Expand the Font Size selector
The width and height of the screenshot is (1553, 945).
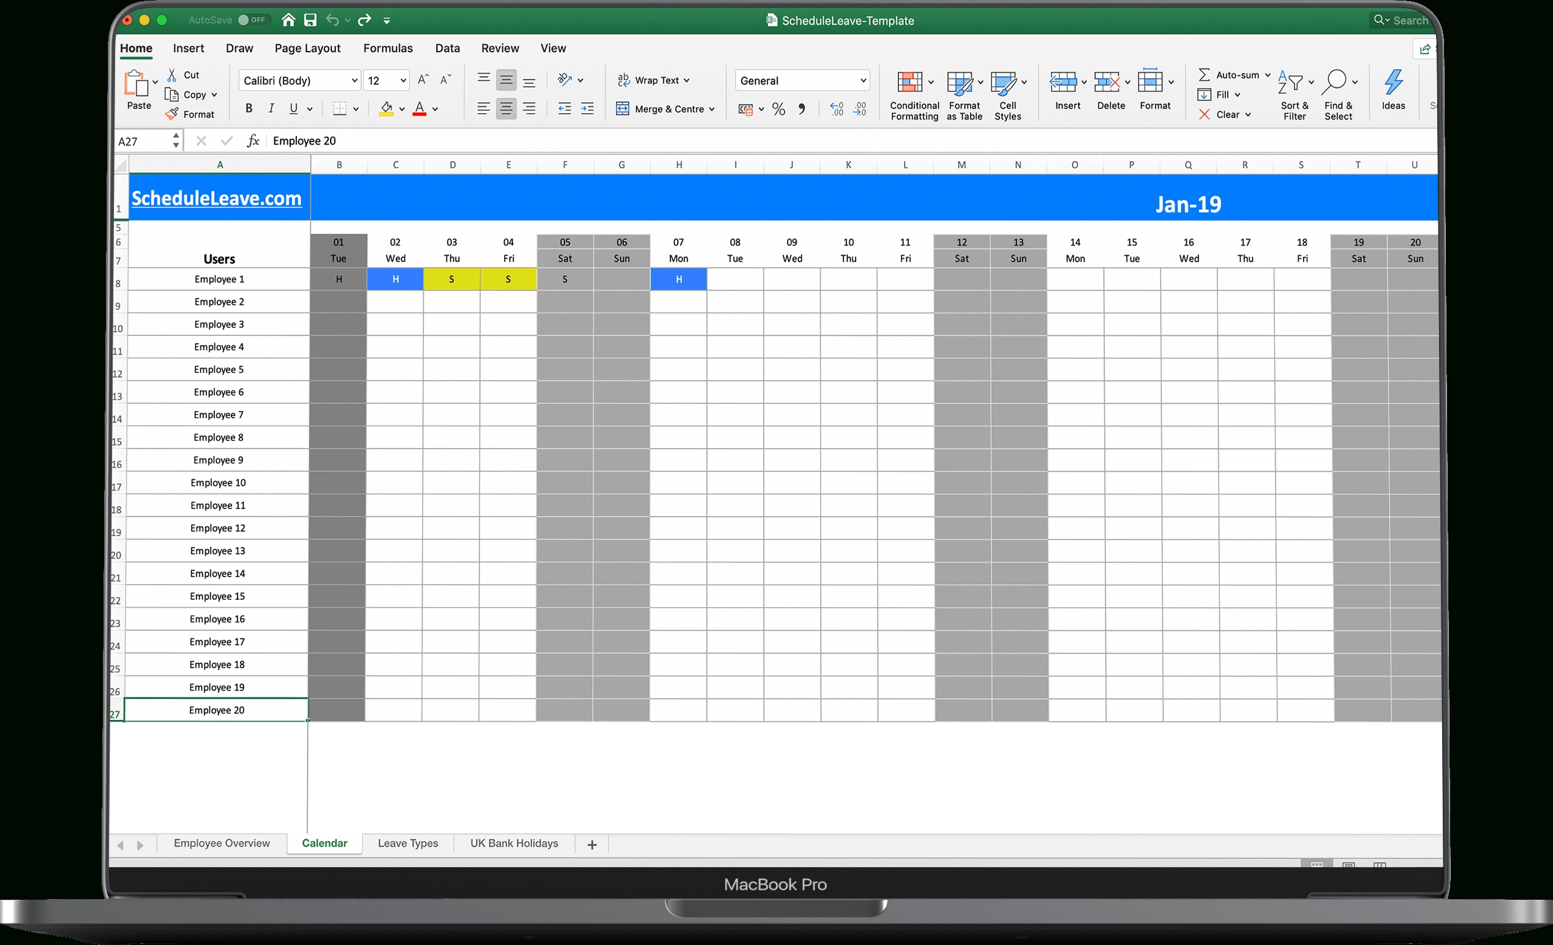click(402, 80)
